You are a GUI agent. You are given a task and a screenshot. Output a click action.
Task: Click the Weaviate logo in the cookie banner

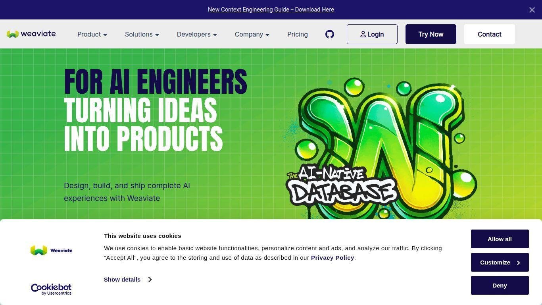51,251
